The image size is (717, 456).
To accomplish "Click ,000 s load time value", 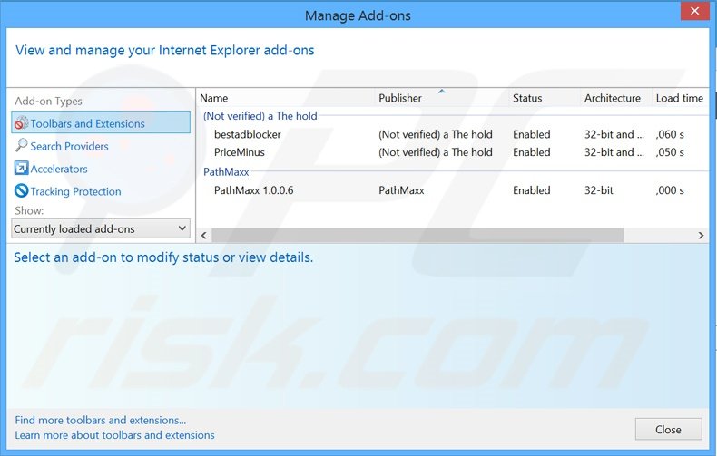I will [670, 190].
